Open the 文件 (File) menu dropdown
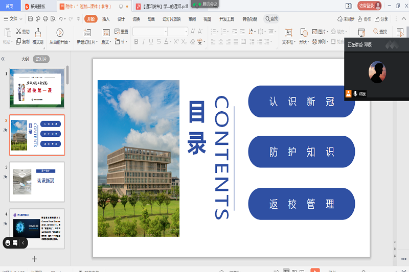This screenshot has height=272, width=409. tap(13, 19)
